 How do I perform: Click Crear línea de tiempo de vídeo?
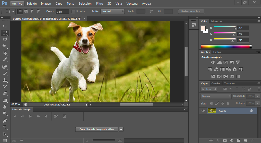(x=97, y=129)
